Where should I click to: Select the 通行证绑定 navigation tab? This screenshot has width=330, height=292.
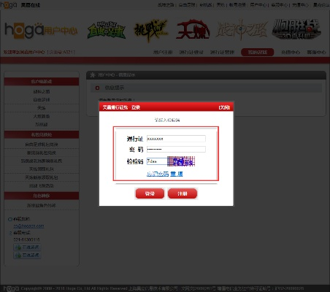coord(191,52)
